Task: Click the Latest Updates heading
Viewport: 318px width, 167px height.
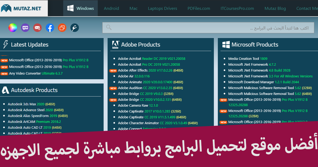Action: coord(29,45)
